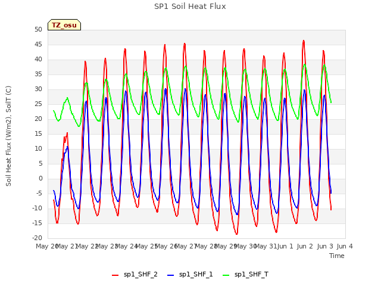This screenshot has height=286, width=381.
Task: Click the TZ_osu annotation label
Action: [x=64, y=25]
